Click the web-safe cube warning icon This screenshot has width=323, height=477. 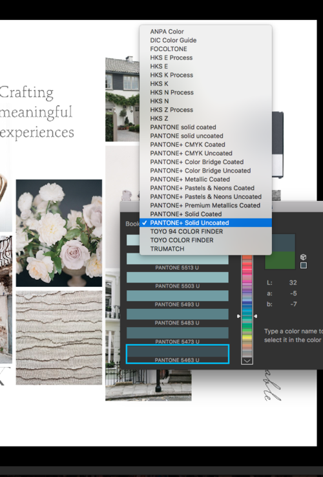pos(303,257)
